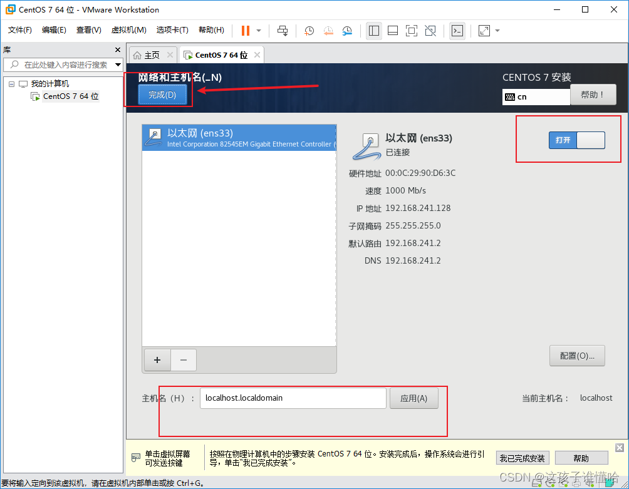Switch to Unity mode
This screenshot has width=629, height=489.
click(430, 31)
